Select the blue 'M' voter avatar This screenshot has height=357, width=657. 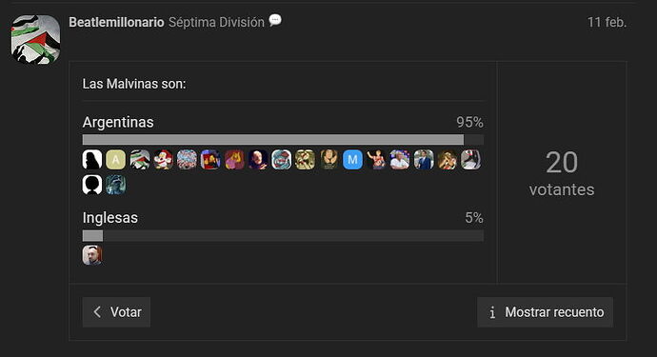(x=353, y=160)
